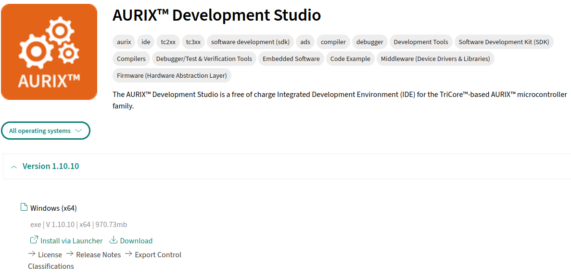Select the Software Development Kit (SDK) tag
571x276 pixels.
[504, 42]
